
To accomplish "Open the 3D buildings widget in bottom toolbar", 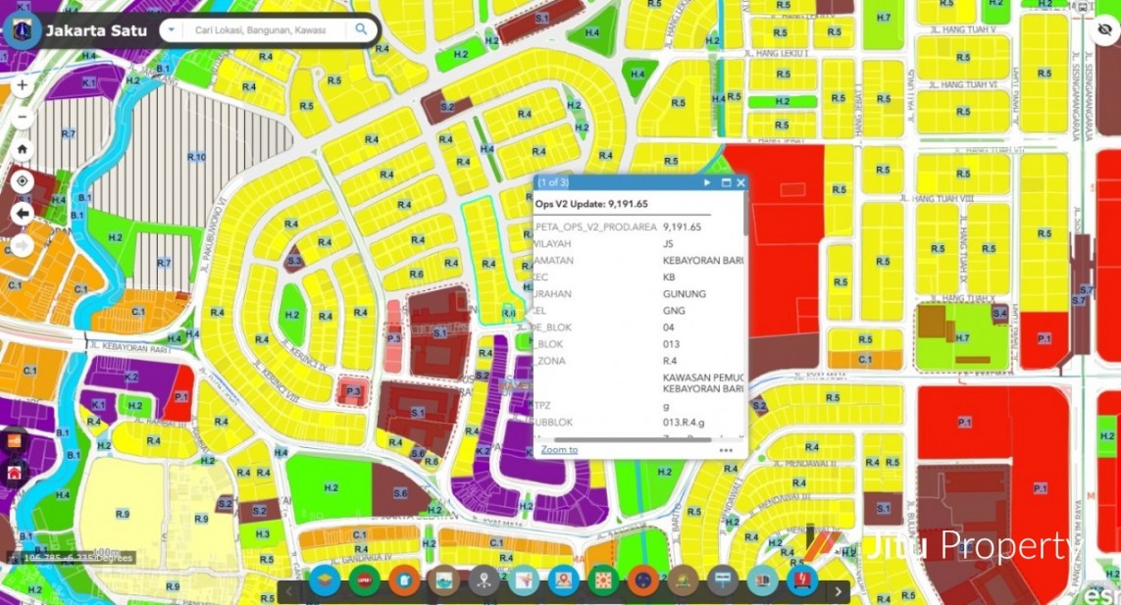I will pyautogui.click(x=762, y=580).
